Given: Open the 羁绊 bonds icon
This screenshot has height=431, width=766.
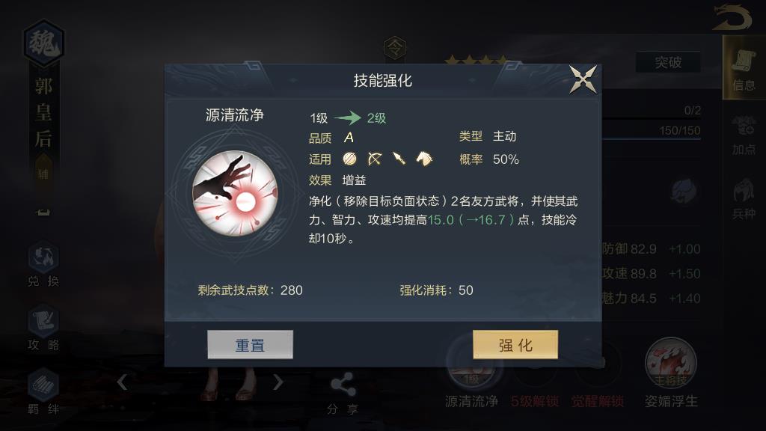Looking at the screenshot, I should pos(43,392).
